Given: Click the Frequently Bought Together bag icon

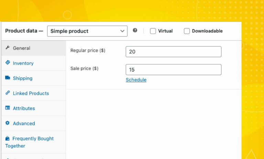Looking at the screenshot, I should [x=8, y=138].
